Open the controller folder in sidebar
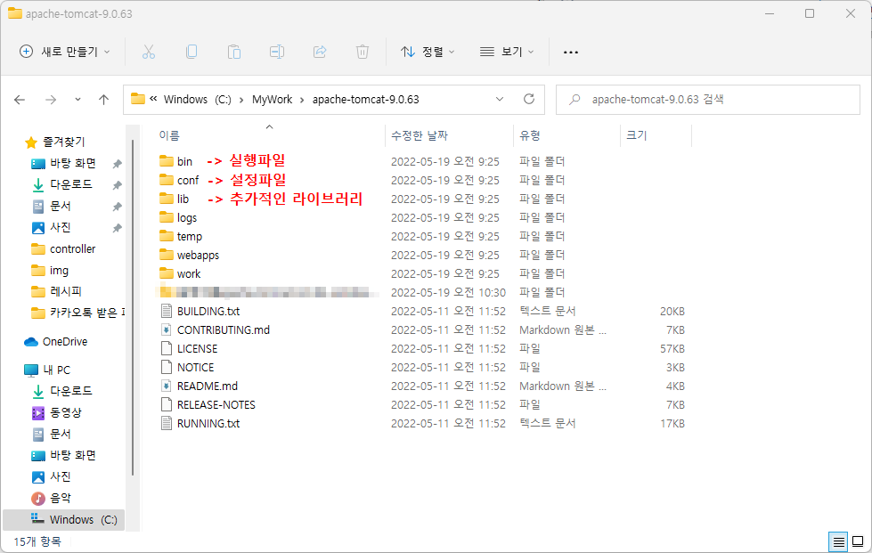 [72, 249]
